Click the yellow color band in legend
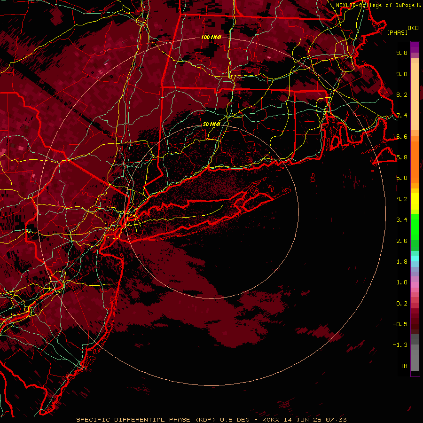Viewport: 423px width, 423px height. (415, 201)
